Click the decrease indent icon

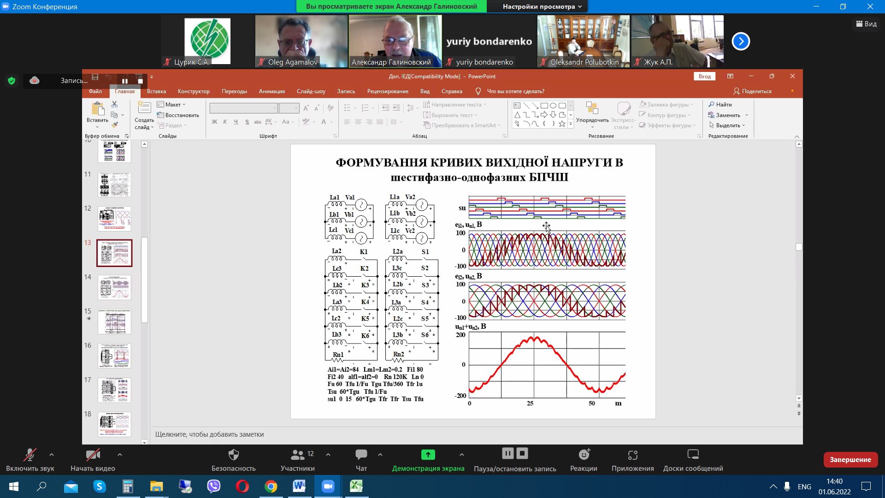pyautogui.click(x=385, y=108)
